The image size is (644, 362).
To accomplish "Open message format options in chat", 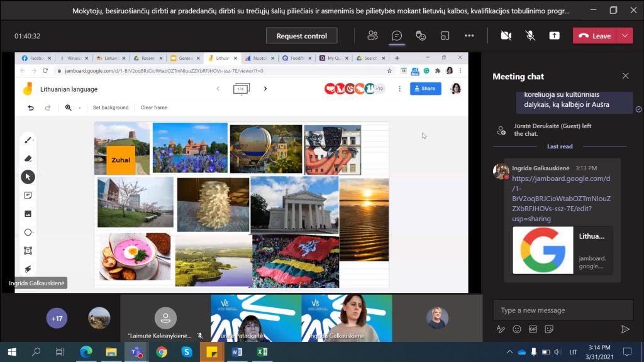I will (x=501, y=329).
